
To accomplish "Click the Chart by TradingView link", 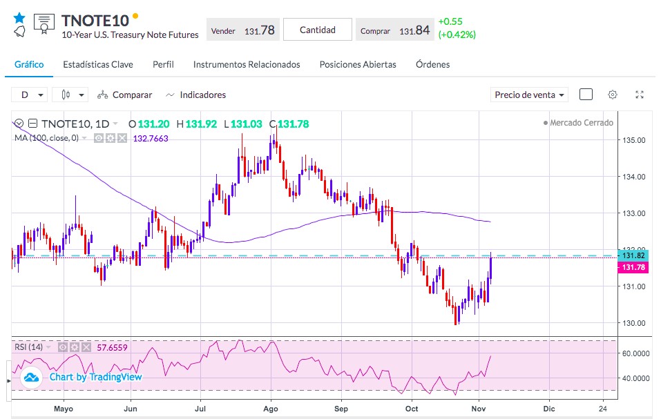I will [96, 377].
